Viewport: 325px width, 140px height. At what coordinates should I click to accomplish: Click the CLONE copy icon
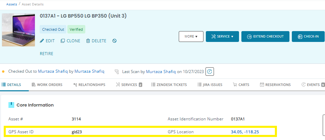pyautogui.click(x=63, y=41)
